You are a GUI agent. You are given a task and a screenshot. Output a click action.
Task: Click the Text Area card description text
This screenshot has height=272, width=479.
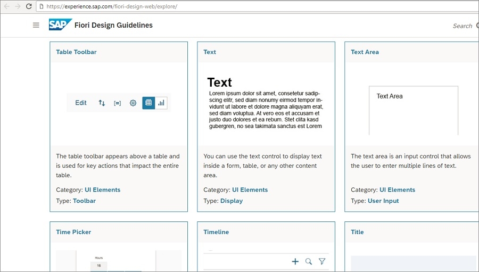410,161
